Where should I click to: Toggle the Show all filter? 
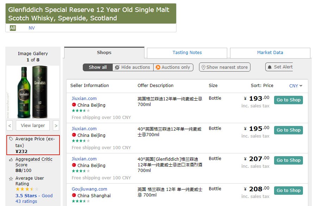pos(98,67)
